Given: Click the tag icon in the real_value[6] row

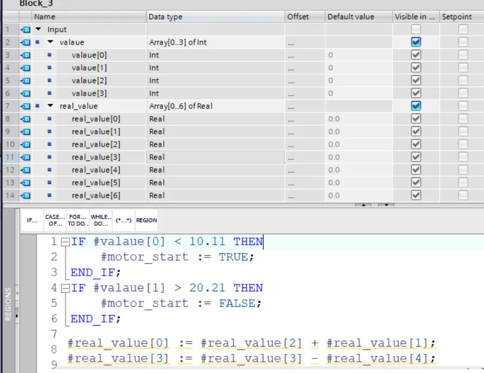Looking at the screenshot, I should (x=25, y=196).
